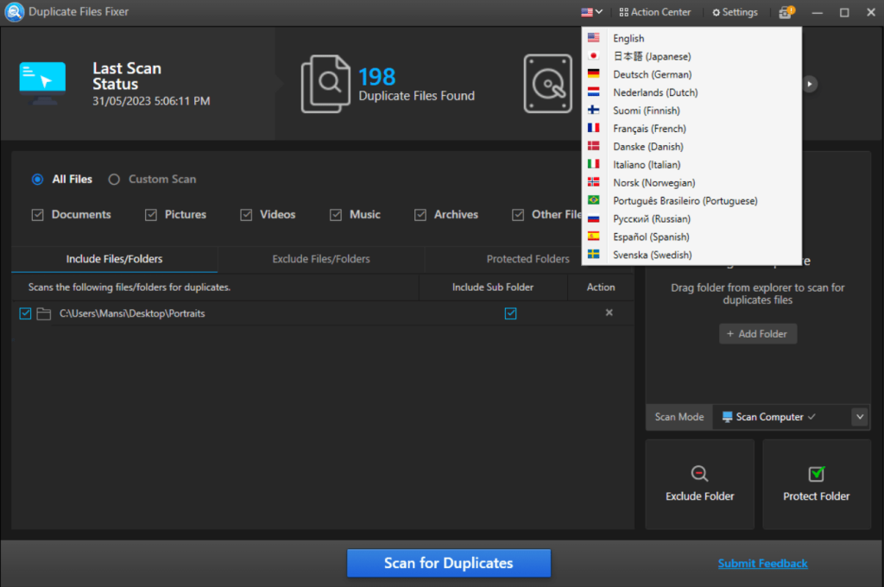Choose Español (Spanish) from the list
This screenshot has width=884, height=587.
click(x=691, y=237)
